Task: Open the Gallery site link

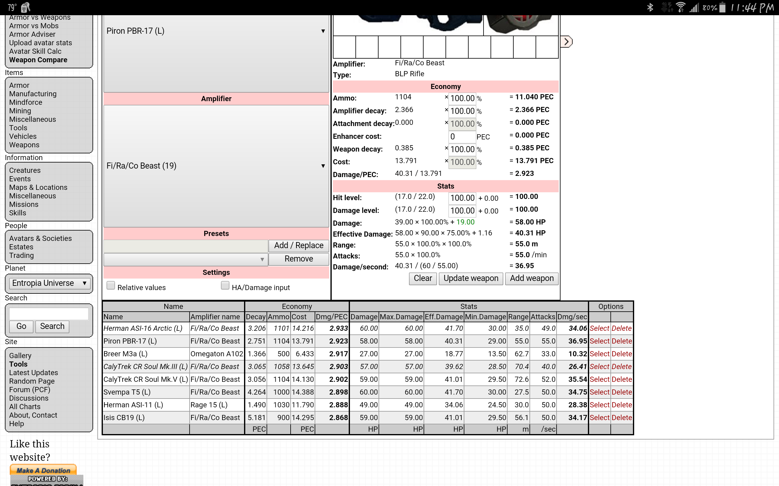Action: tap(20, 356)
